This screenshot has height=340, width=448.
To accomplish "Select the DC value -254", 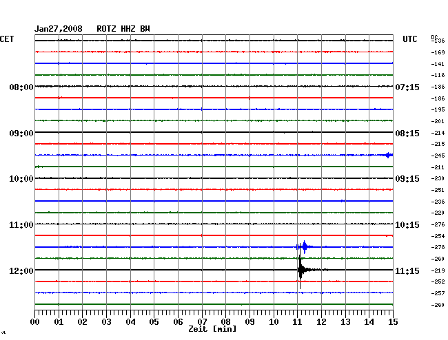I will [438, 236].
